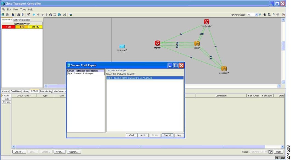Click the 4 CR critical alarm count
291x160 pixels.
[x=8, y=27]
